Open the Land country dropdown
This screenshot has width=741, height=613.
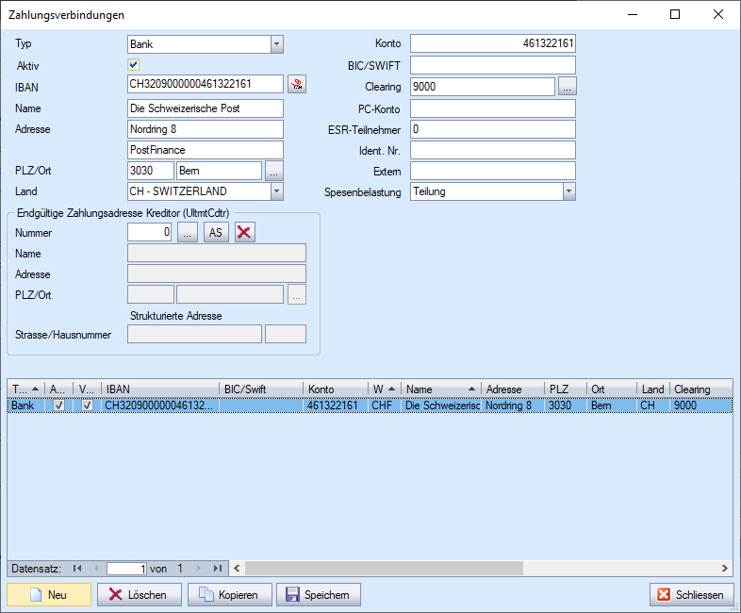pos(276,191)
